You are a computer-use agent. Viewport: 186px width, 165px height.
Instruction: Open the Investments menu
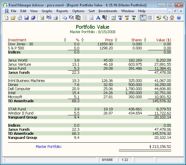click(108, 11)
